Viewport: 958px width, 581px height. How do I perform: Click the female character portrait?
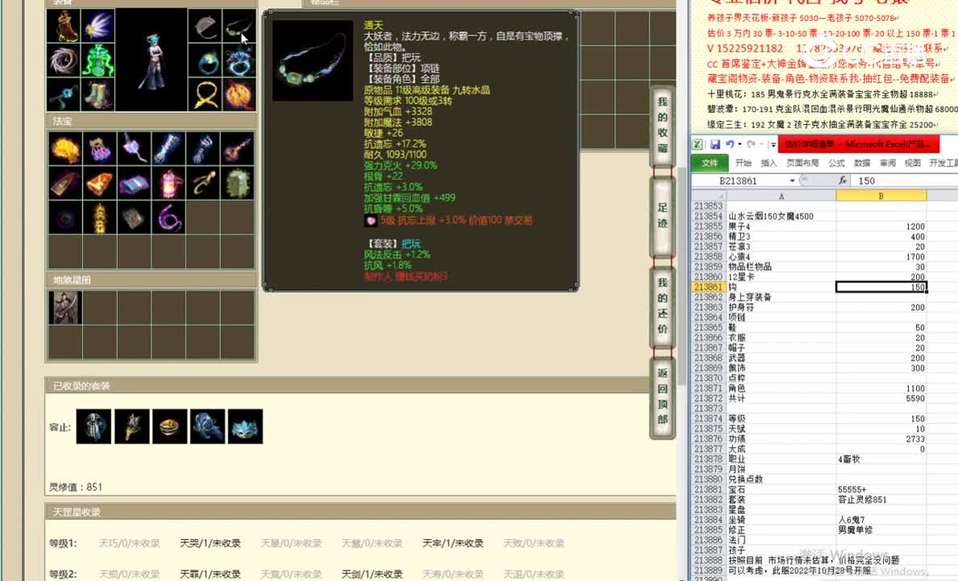[152, 60]
